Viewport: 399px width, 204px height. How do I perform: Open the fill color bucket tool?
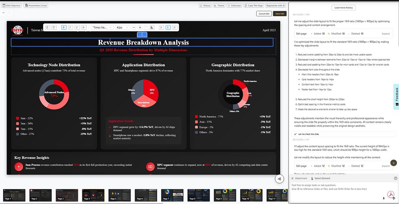tap(152, 28)
